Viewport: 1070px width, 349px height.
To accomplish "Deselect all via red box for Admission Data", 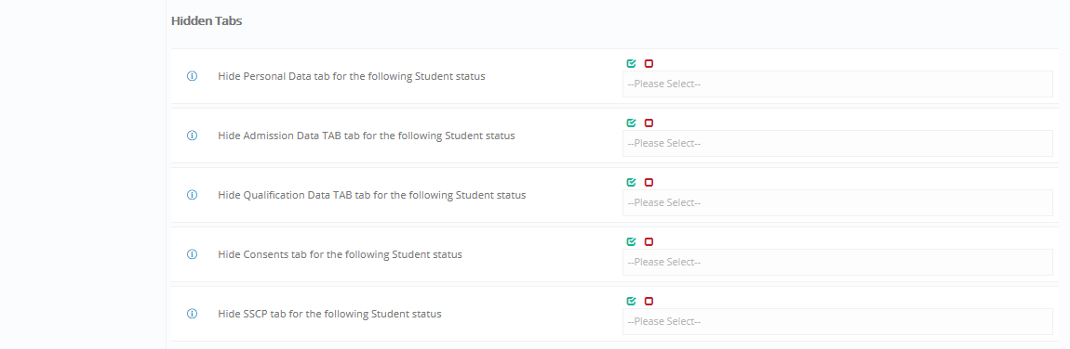I will coord(649,123).
